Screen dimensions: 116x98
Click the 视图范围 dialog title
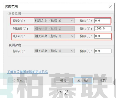pos(11,7)
